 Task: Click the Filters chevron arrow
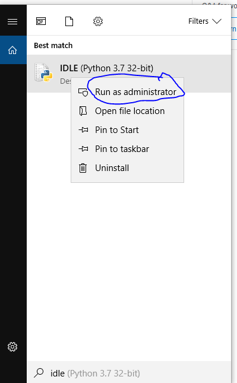[x=217, y=21]
